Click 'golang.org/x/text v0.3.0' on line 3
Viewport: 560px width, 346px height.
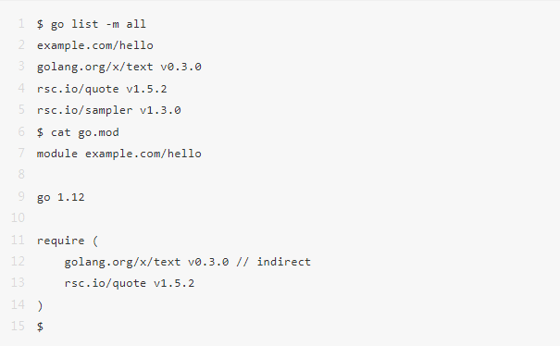click(119, 67)
